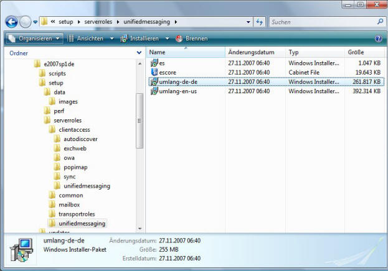Click Erstelldatum value in details pane

tap(179, 259)
